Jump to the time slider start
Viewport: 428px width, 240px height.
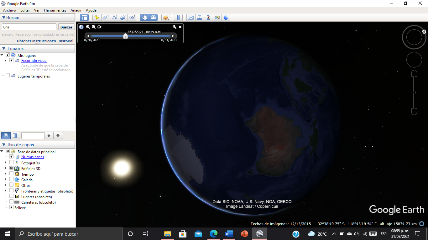[88, 36]
